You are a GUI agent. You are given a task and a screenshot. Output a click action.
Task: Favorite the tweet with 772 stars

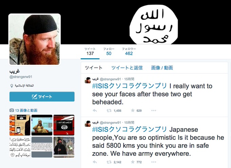pyautogui.click(x=133, y=162)
